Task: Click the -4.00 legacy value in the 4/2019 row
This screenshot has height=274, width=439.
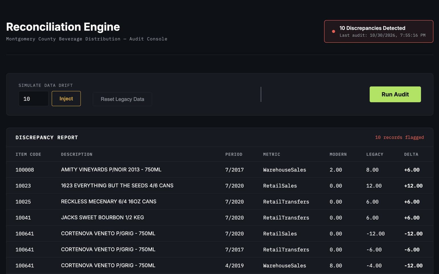Action: click(374, 266)
